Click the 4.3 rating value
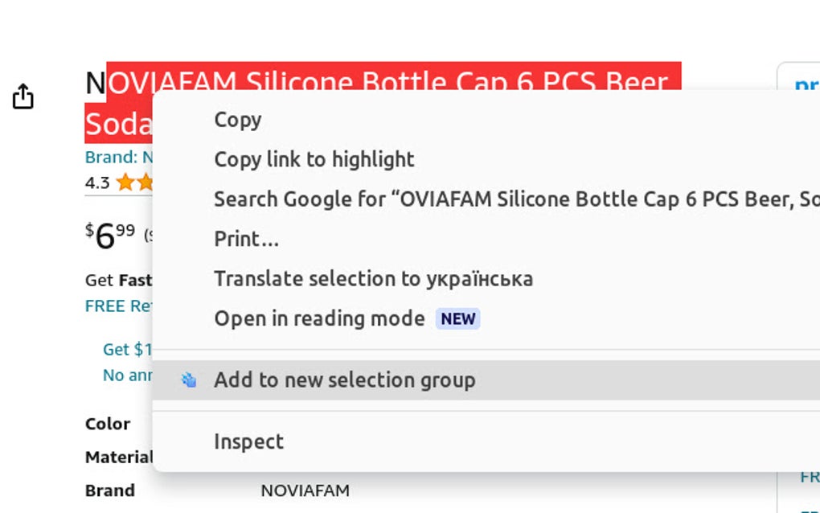The width and height of the screenshot is (820, 513). click(x=96, y=183)
